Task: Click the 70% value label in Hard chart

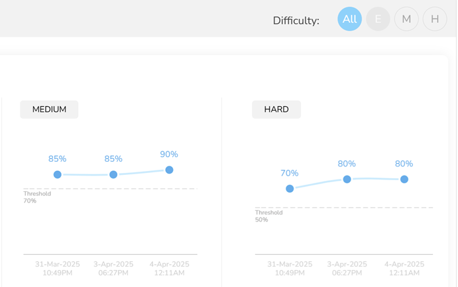Action: (x=290, y=173)
